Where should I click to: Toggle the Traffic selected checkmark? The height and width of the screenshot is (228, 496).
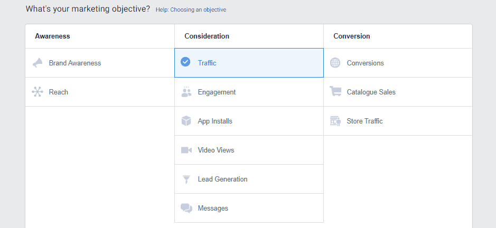pos(185,62)
